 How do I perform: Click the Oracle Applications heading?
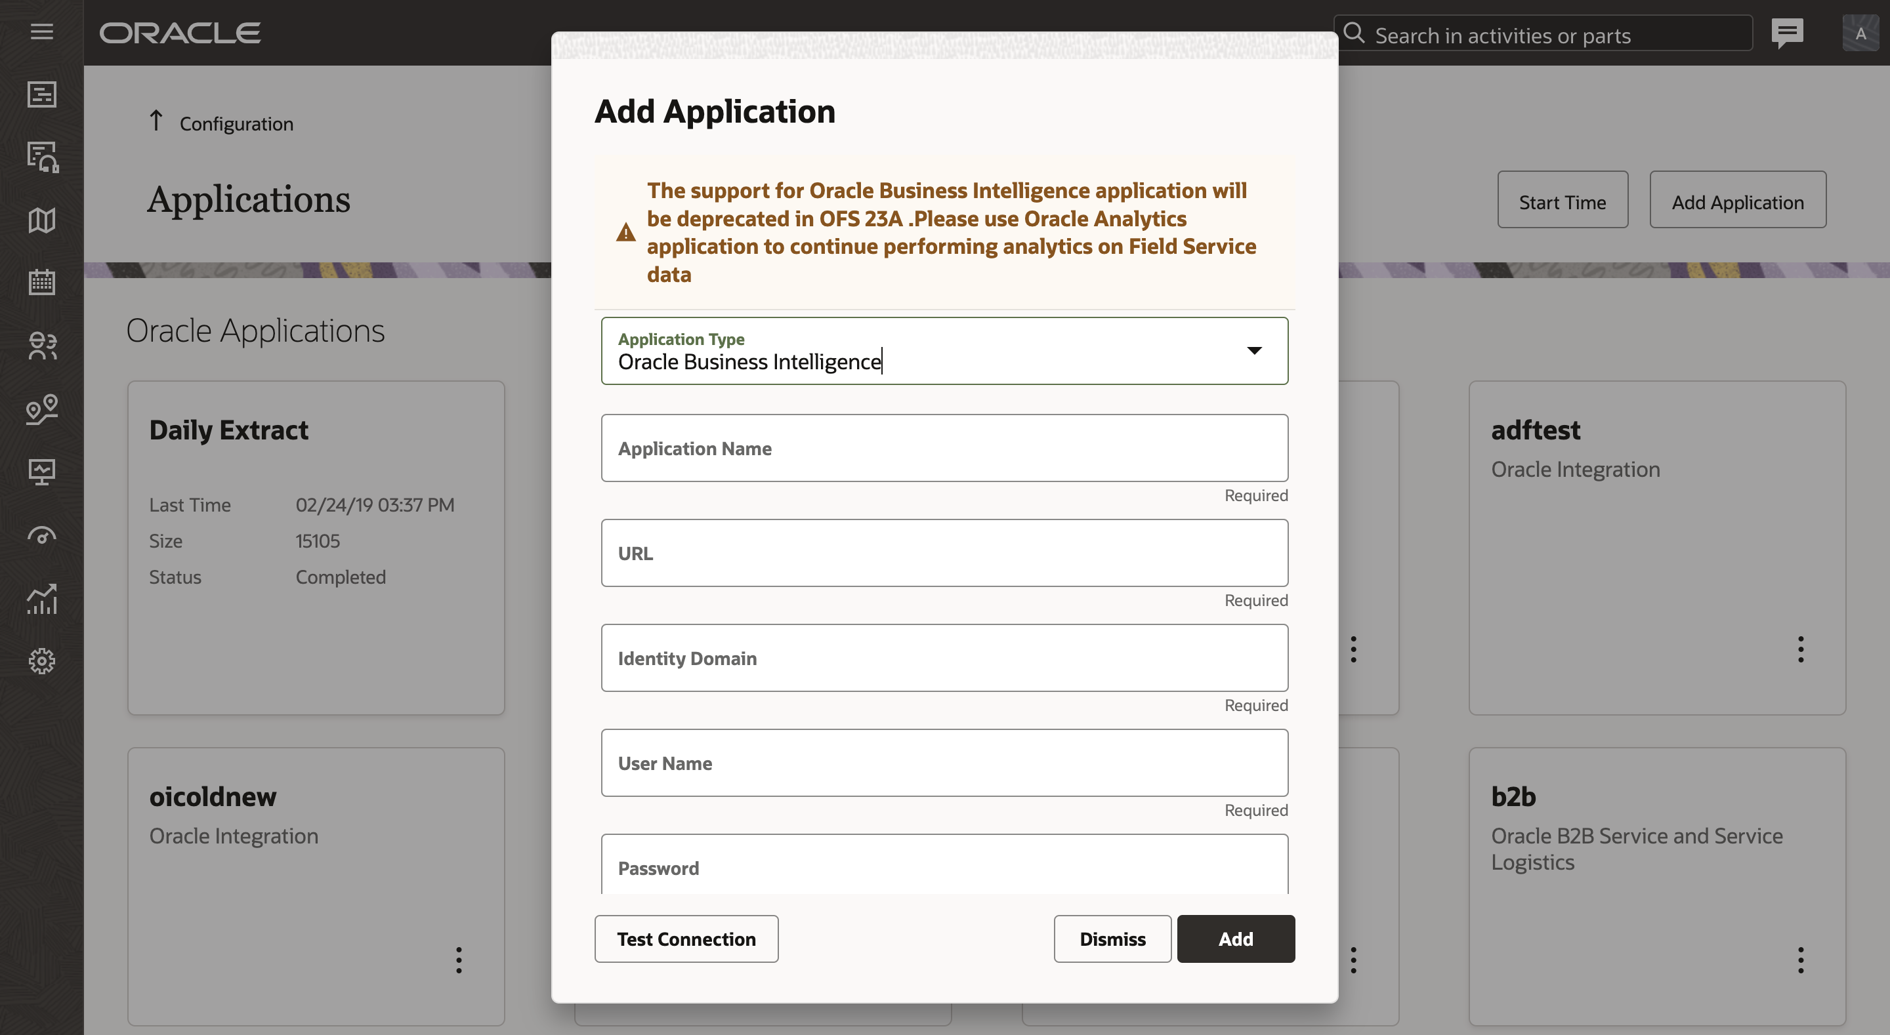(x=255, y=331)
